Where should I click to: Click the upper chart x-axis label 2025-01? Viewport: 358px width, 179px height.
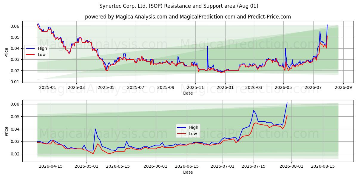(x=48, y=88)
